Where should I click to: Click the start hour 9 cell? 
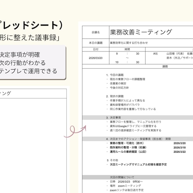point(117,54)
